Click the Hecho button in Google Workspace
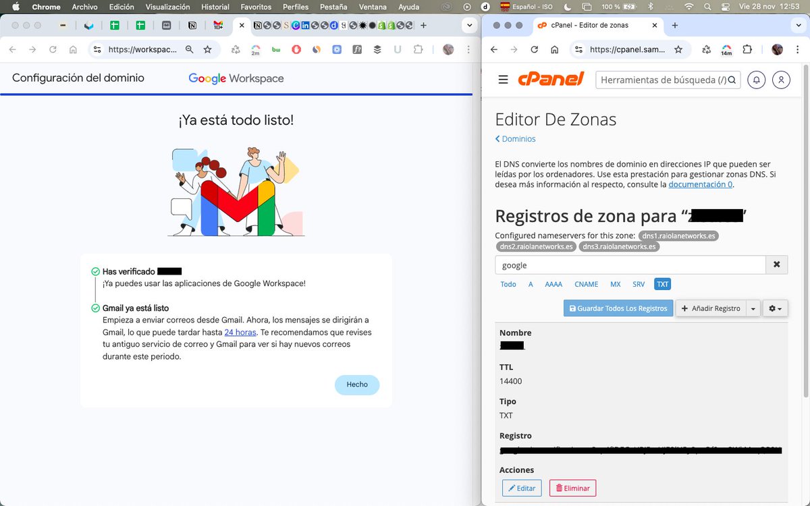This screenshot has width=810, height=506. tap(357, 385)
